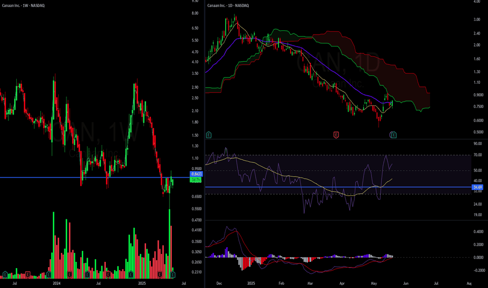Click the Feb label on daily time axis

[281, 283]
